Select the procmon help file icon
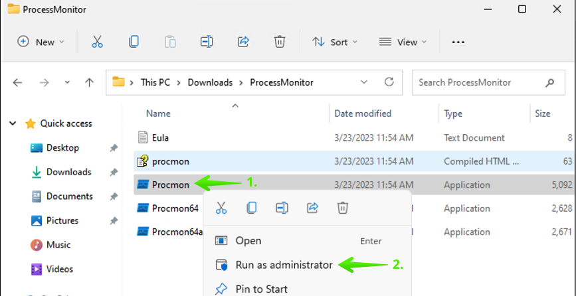Viewport: 576px width, 296px height. 142,161
